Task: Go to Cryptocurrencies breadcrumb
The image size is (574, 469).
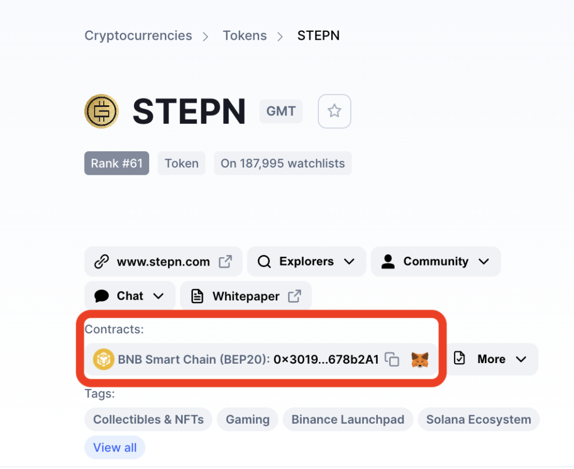Action: [x=138, y=35]
